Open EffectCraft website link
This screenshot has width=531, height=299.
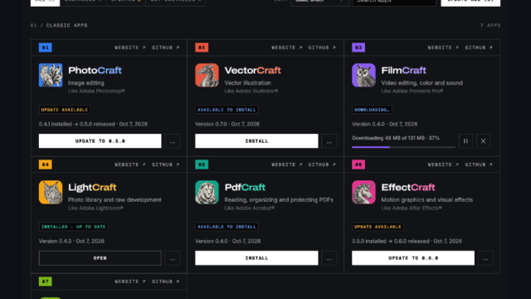[x=443, y=164]
